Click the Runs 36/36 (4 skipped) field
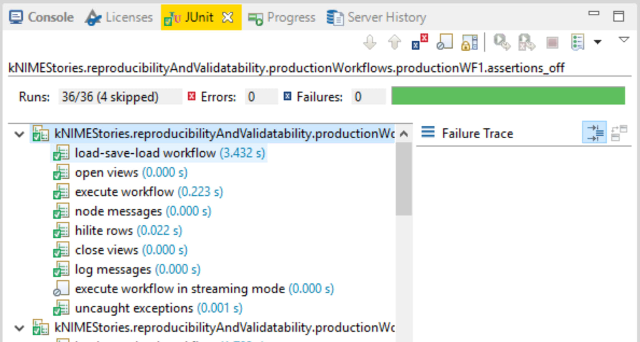 coord(120,97)
